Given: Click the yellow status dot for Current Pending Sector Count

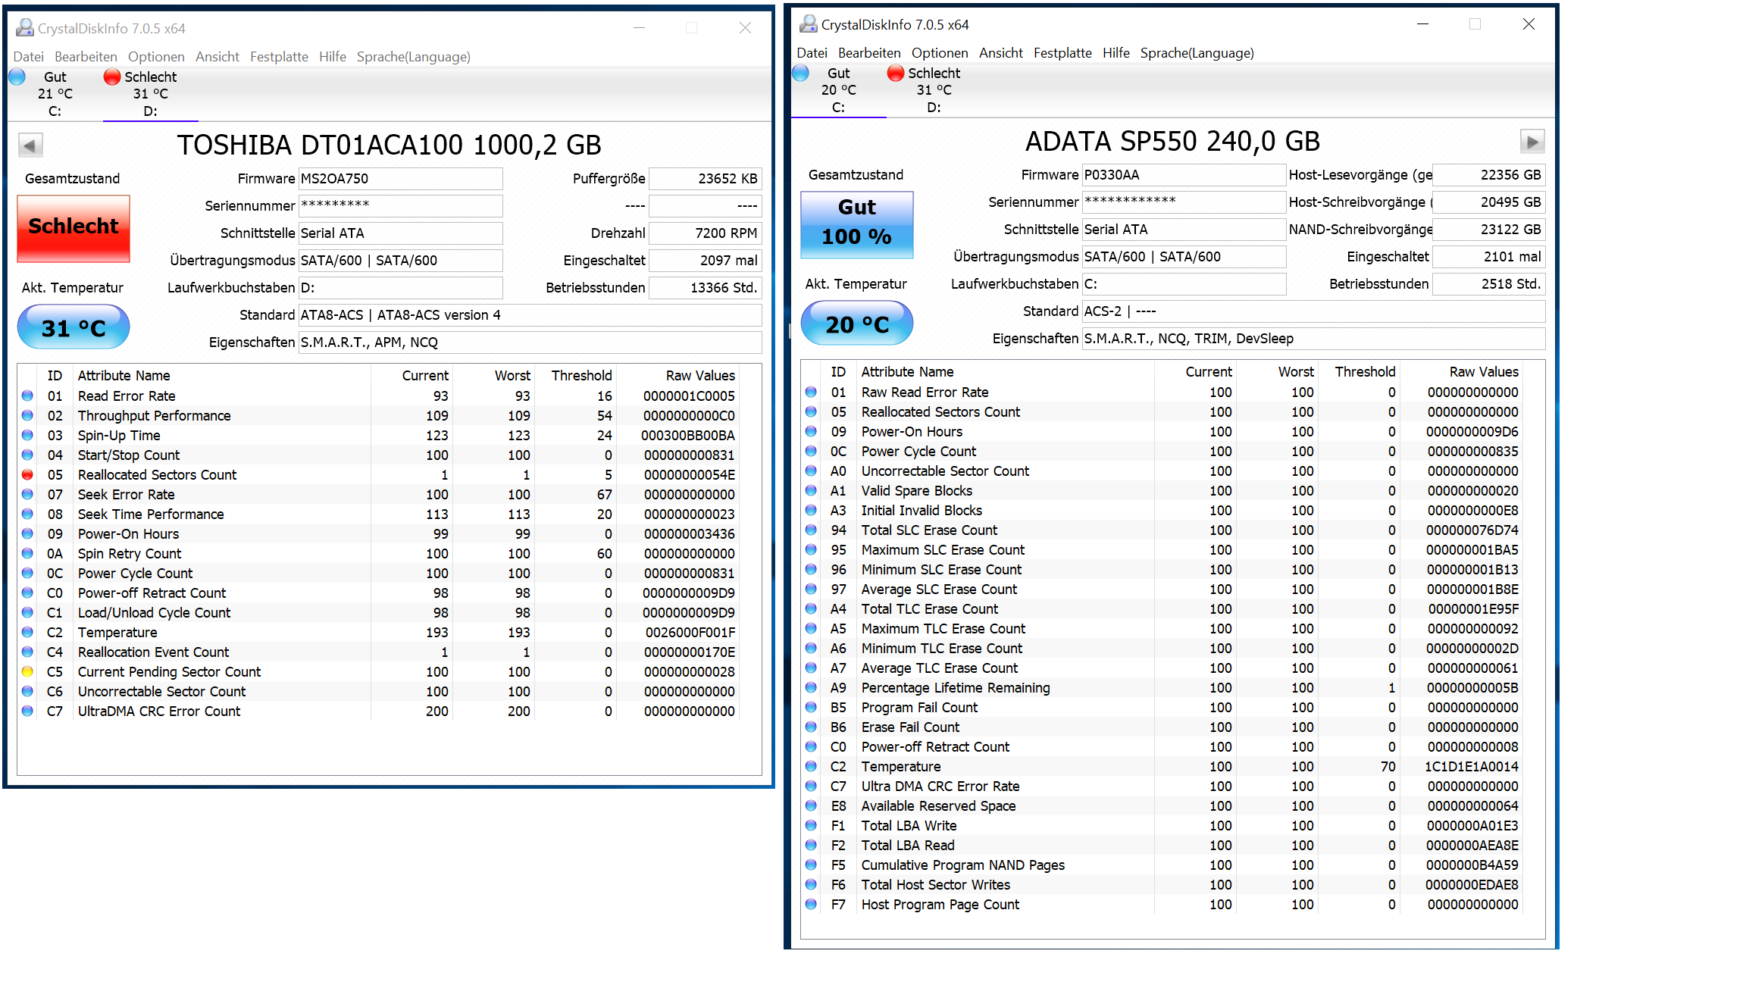Looking at the screenshot, I should 28,672.
